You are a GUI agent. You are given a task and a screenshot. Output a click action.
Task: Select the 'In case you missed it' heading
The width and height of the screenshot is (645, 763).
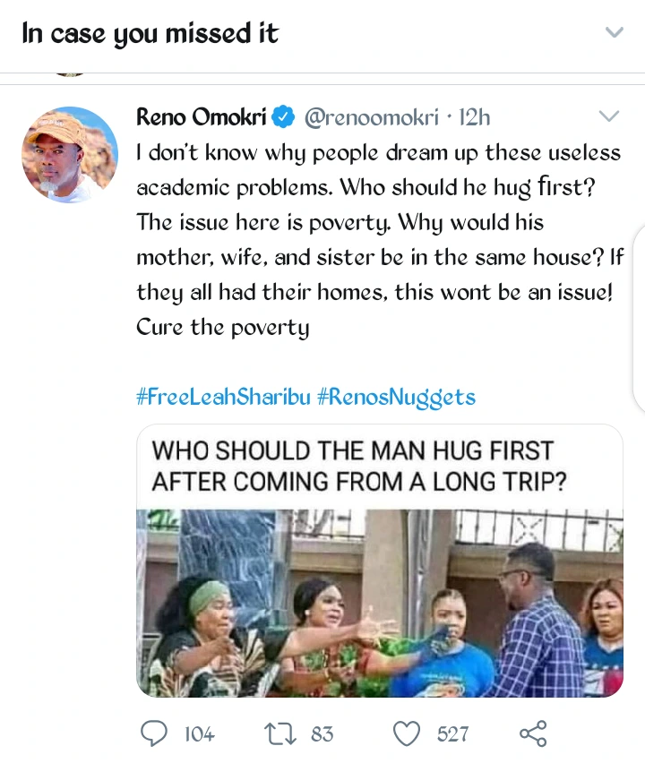click(150, 34)
